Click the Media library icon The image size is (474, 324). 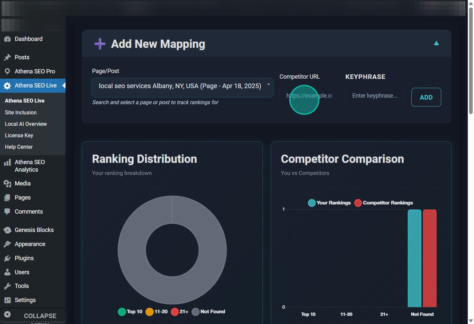(x=7, y=184)
